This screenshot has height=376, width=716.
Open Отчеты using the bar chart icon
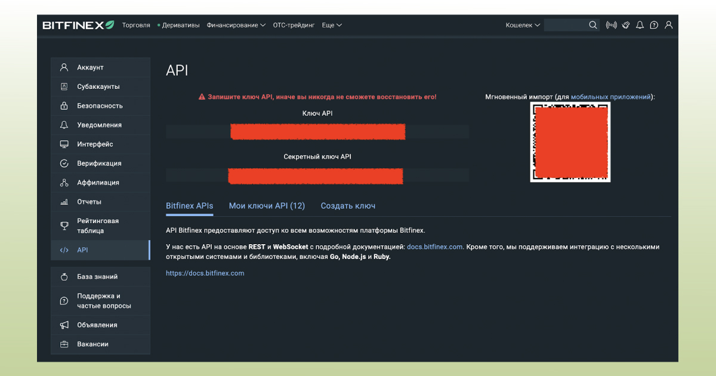(64, 201)
